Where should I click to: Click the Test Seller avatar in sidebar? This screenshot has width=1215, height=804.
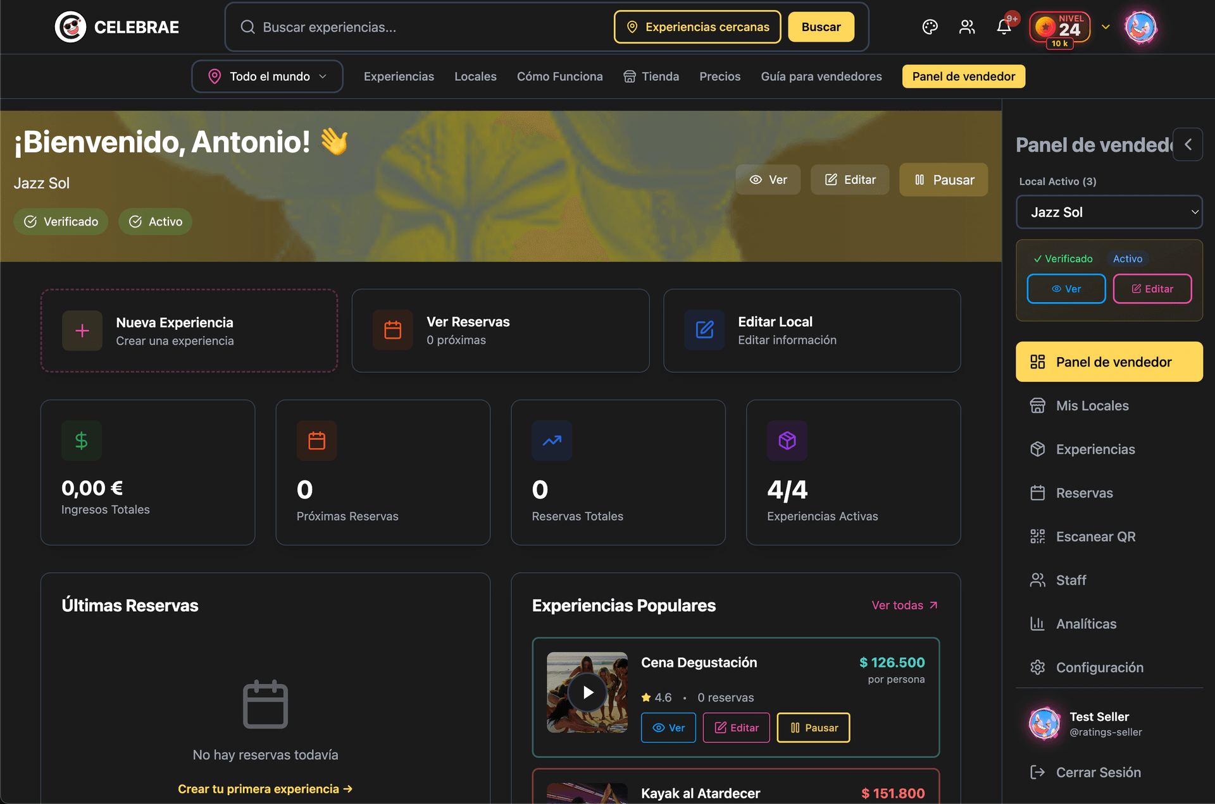coord(1044,724)
